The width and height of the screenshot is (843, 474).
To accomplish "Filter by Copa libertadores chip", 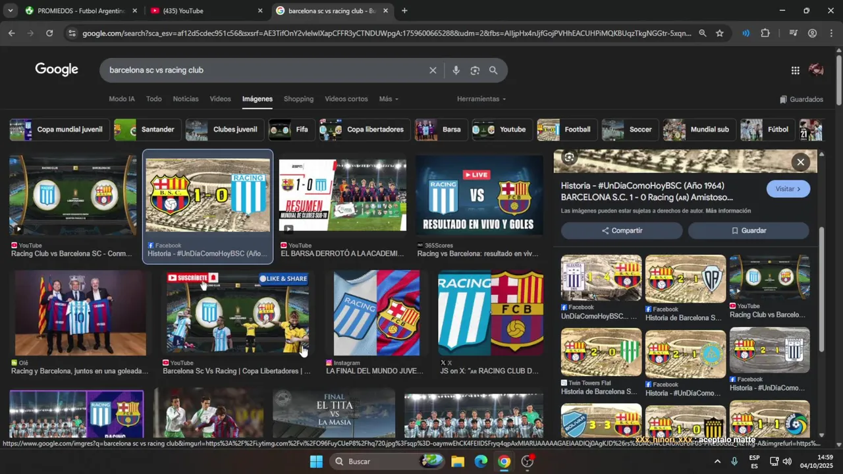I will point(364,130).
